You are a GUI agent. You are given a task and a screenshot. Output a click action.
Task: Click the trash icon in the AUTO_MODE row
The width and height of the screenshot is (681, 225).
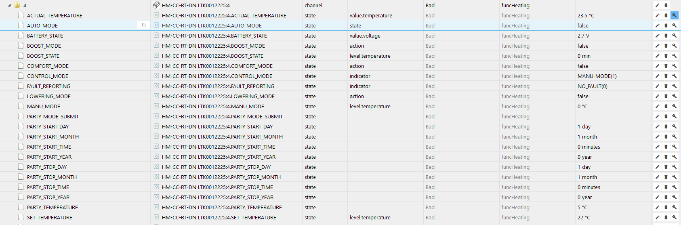666,25
